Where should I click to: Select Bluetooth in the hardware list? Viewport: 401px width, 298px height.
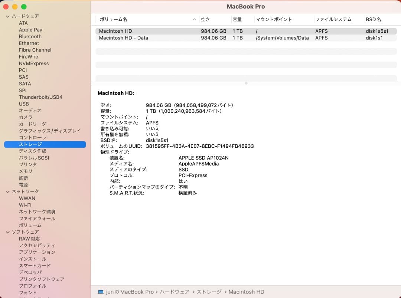[x=30, y=36]
